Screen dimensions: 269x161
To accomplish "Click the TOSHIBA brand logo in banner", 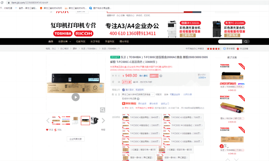I will pos(63,33).
